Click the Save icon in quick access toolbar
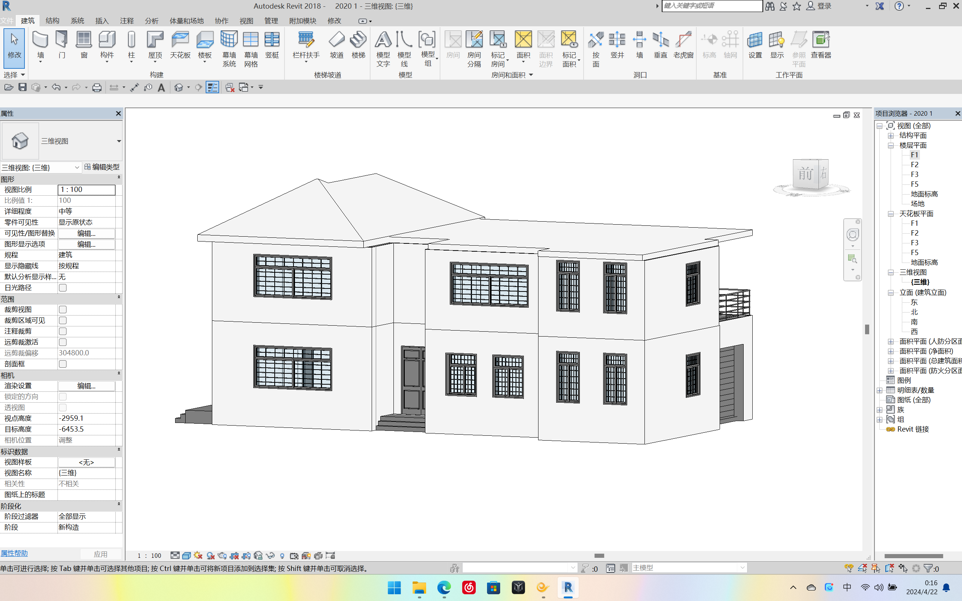Screen dimensions: 962x601 tap(23, 88)
